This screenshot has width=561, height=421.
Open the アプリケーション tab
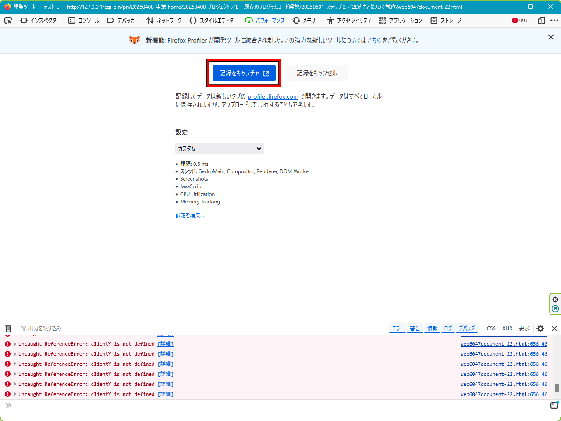point(401,21)
